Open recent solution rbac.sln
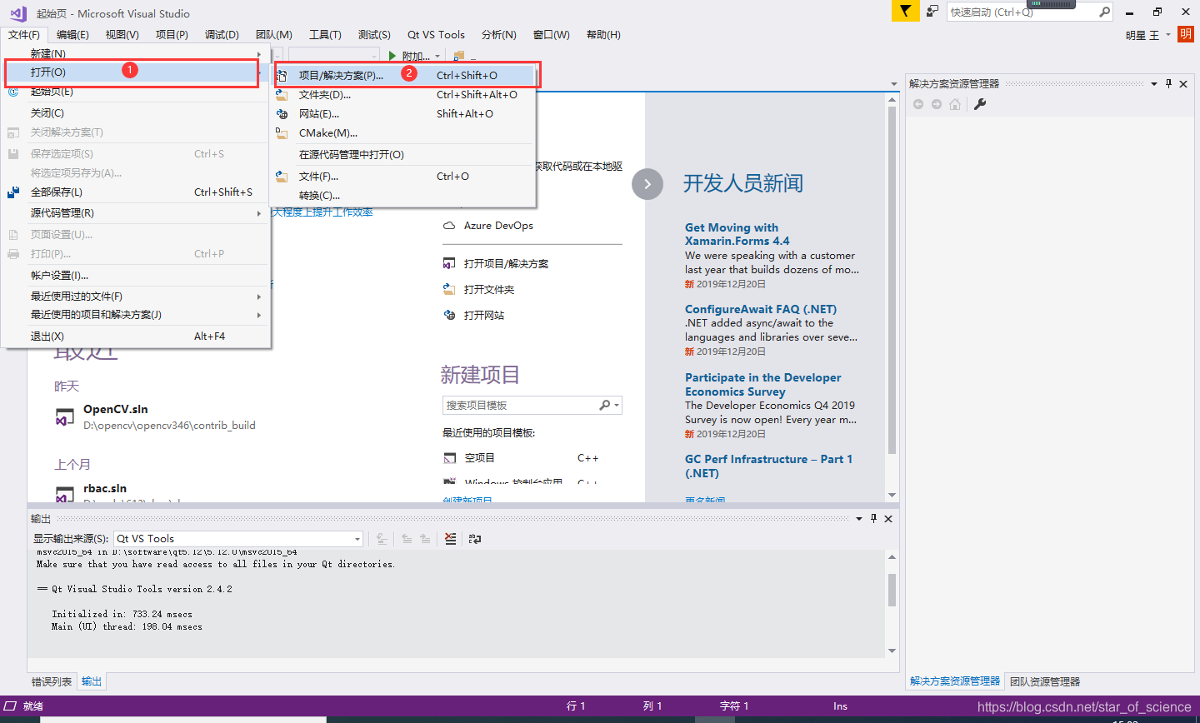 click(105, 488)
